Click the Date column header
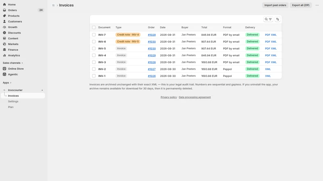The width and height of the screenshot is (323, 181). [163, 27]
